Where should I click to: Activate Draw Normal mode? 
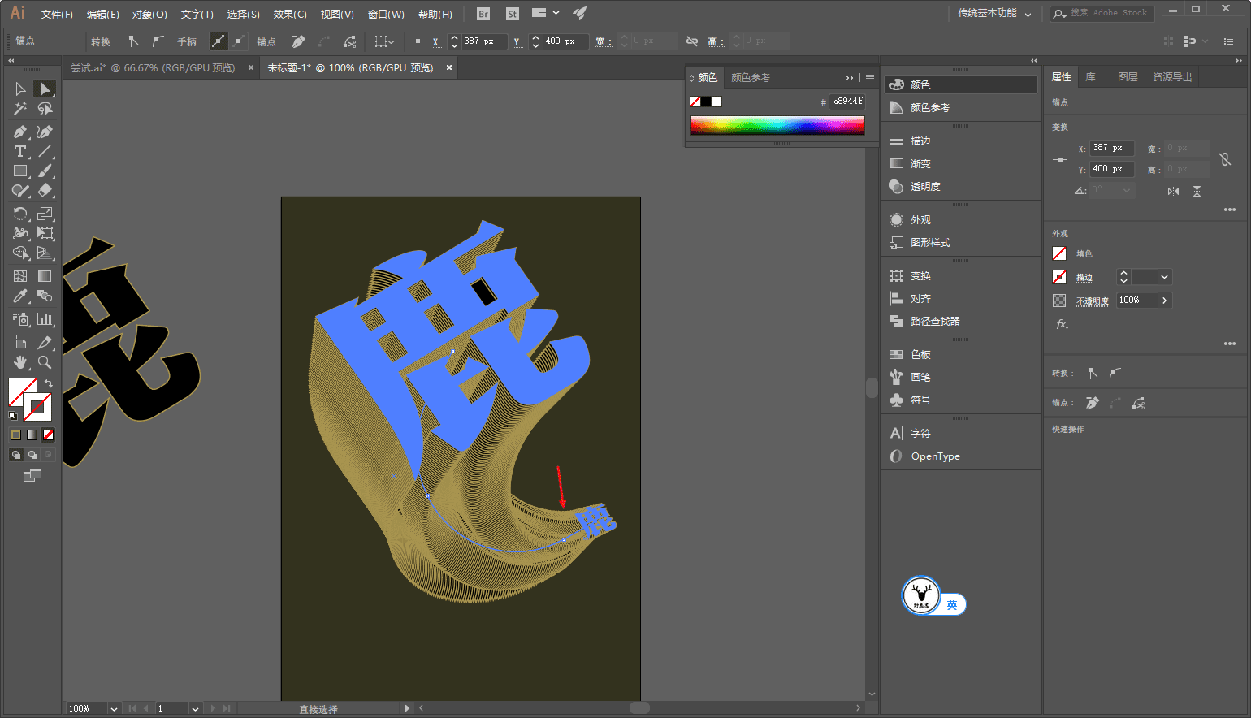15,455
